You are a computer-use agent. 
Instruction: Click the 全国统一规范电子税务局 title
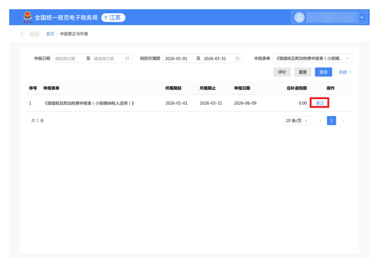66,18
